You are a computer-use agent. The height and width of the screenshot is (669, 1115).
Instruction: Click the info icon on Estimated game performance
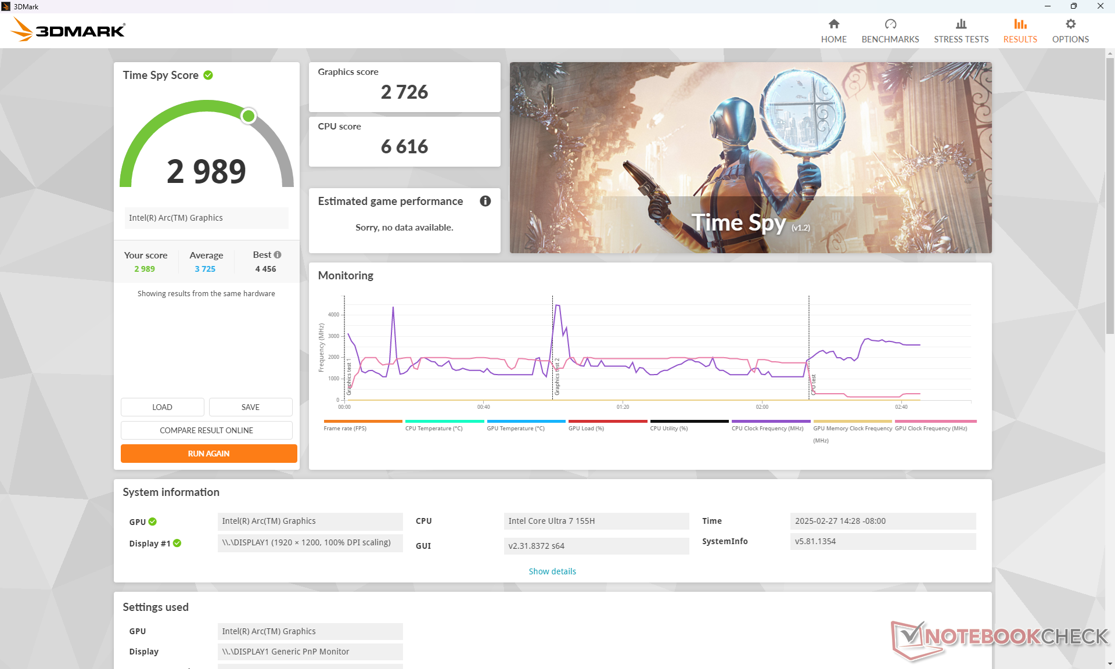pos(485,201)
